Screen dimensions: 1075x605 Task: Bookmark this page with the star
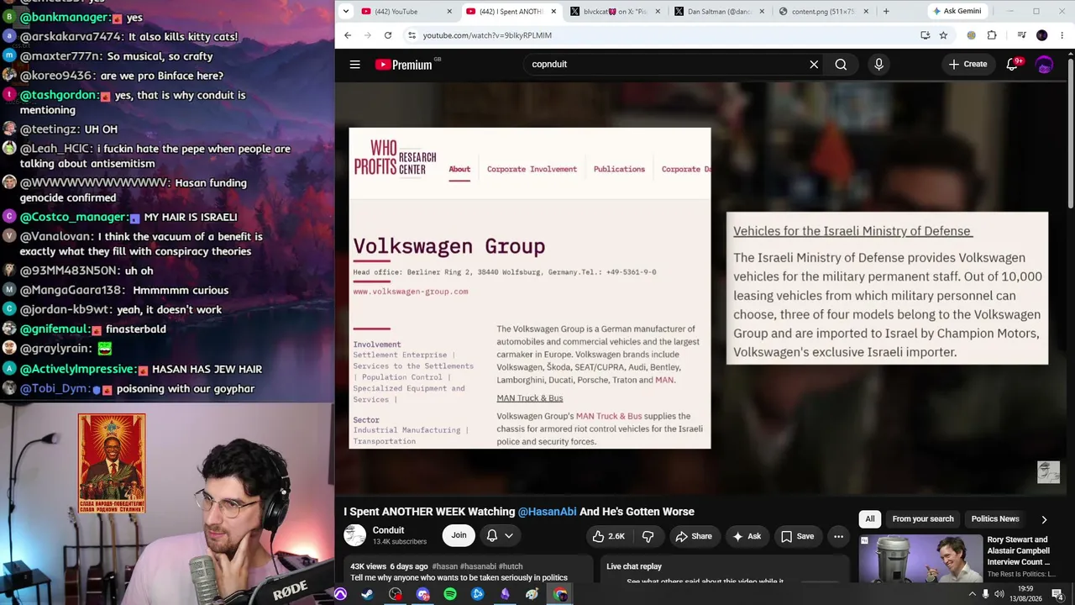pyautogui.click(x=943, y=35)
